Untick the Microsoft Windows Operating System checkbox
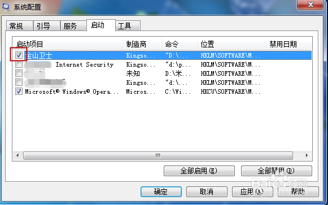328x205 pixels. coord(19,91)
